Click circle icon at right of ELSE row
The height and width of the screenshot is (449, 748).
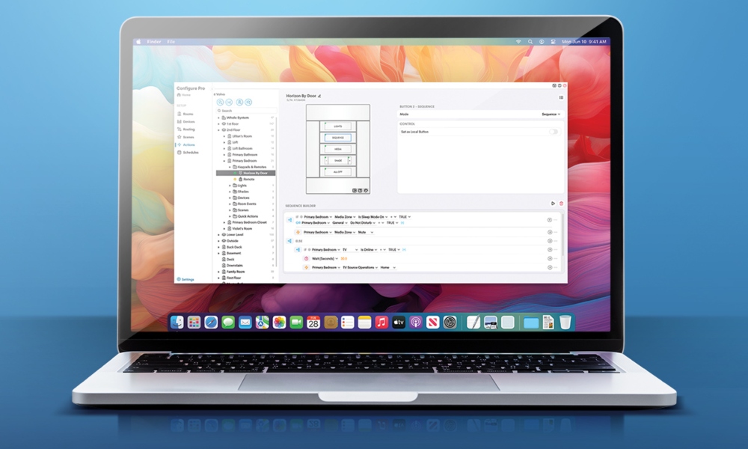550,241
